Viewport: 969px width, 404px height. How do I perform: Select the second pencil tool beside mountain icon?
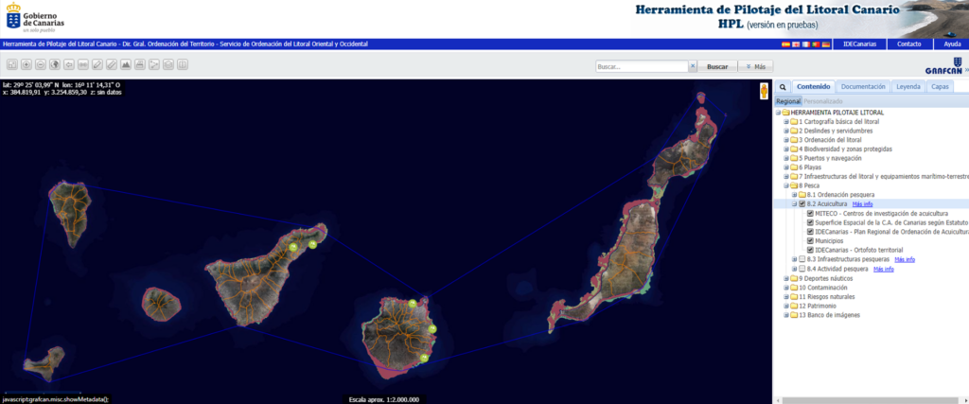112,64
